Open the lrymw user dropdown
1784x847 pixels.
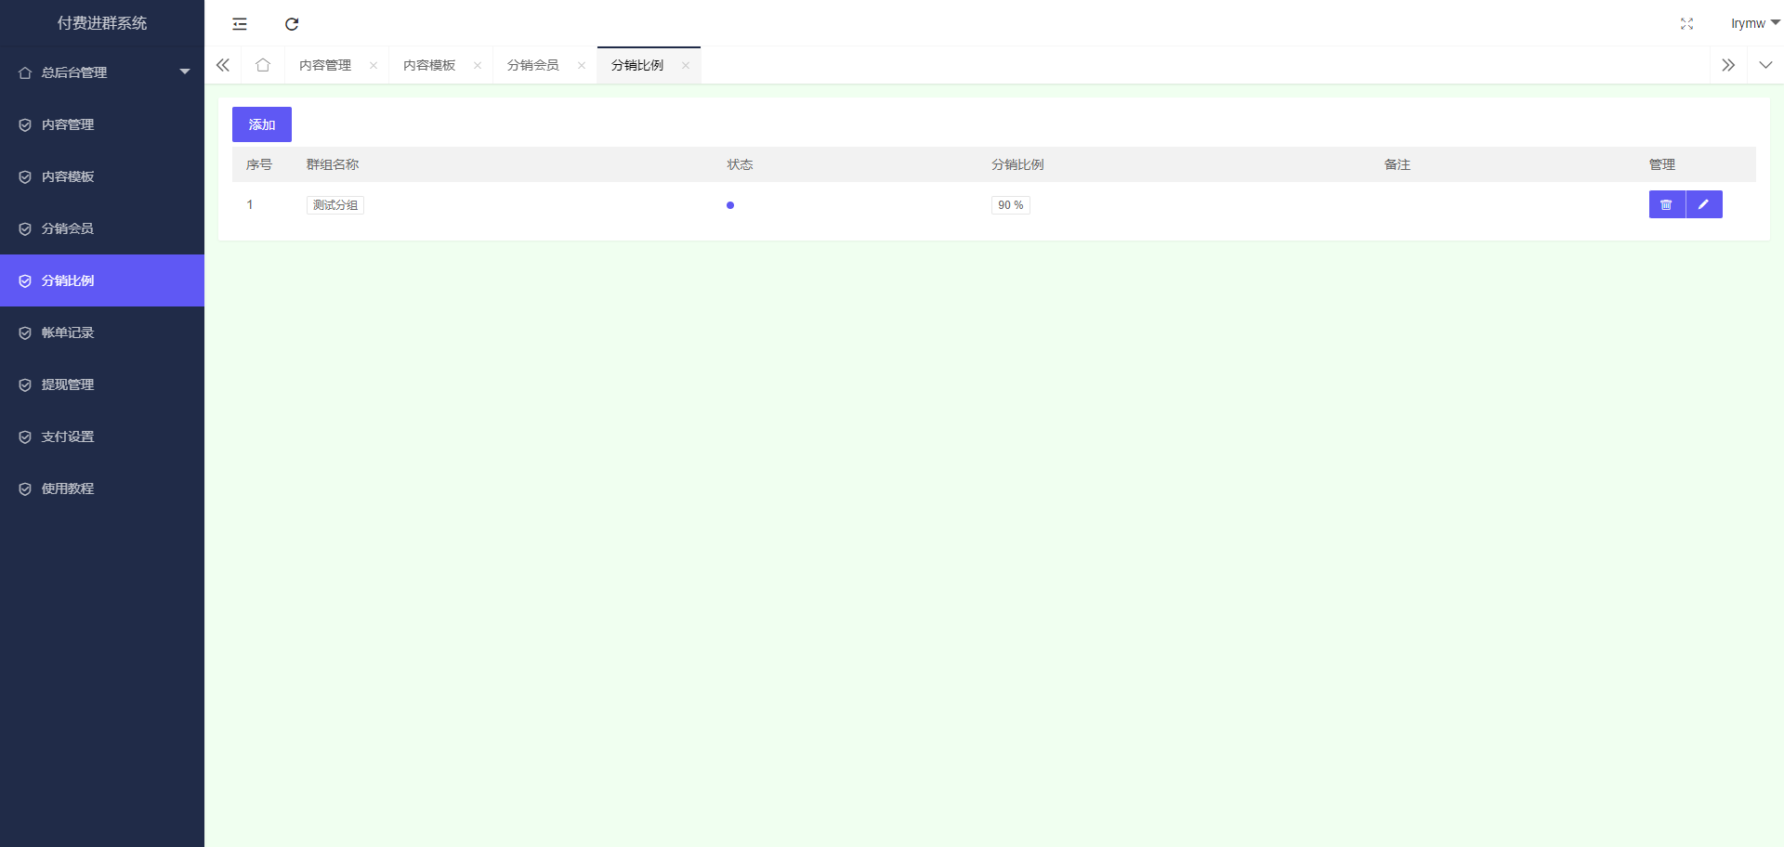click(x=1753, y=23)
